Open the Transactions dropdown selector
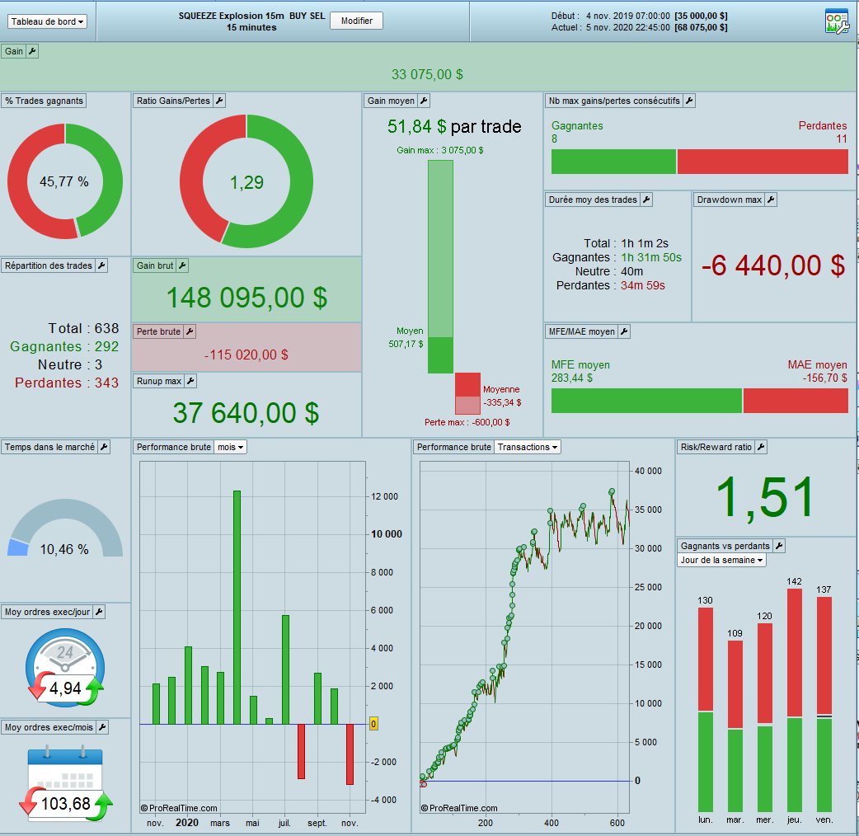 528,447
